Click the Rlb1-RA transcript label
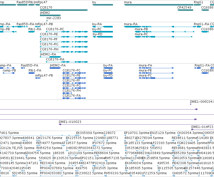 point(35,29)
